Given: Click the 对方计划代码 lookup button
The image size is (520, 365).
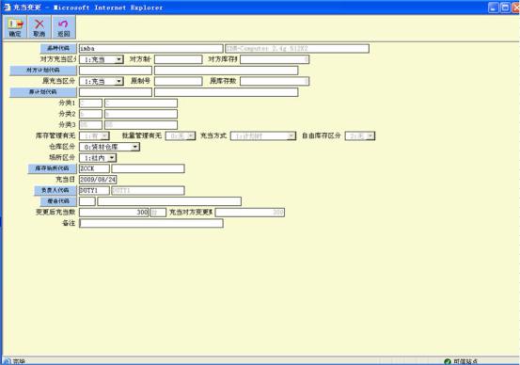Looking at the screenshot, I should (43, 71).
